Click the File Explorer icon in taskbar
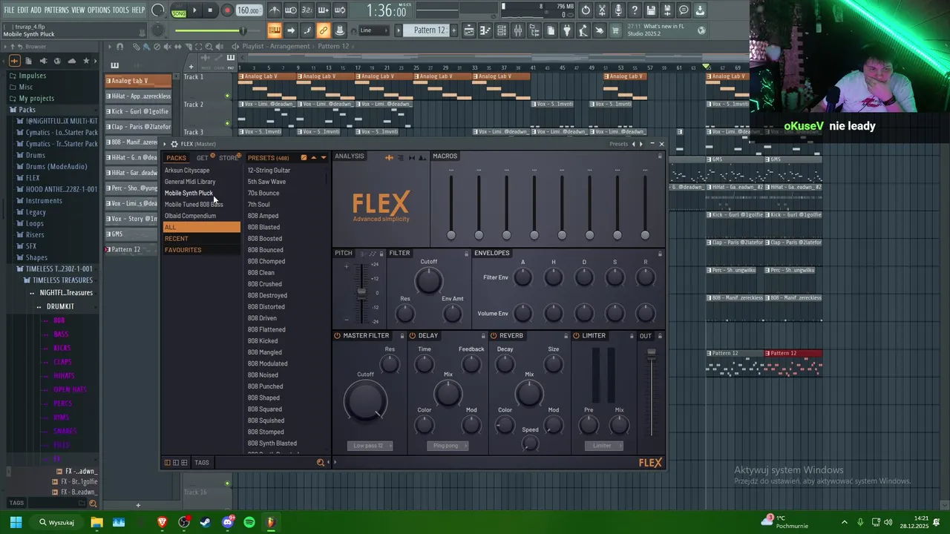Screen dimensions: 950x534 [x=96, y=522]
